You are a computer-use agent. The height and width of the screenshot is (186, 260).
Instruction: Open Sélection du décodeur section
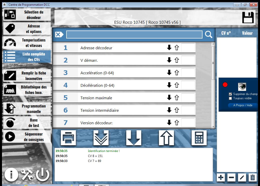pos(27,14)
